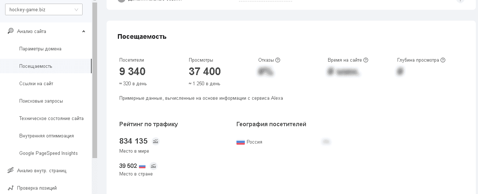Open country rank chart icon beside 39 502
The width and height of the screenshot is (478, 194).
tap(154, 166)
